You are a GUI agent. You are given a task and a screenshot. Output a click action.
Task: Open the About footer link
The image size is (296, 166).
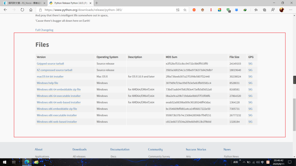tap(38, 150)
